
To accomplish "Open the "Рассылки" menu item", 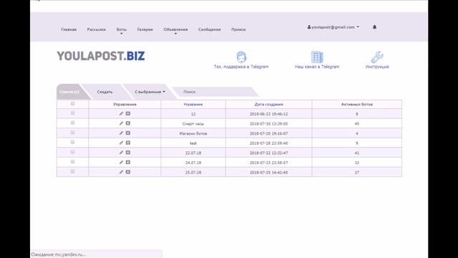I will (97, 29).
